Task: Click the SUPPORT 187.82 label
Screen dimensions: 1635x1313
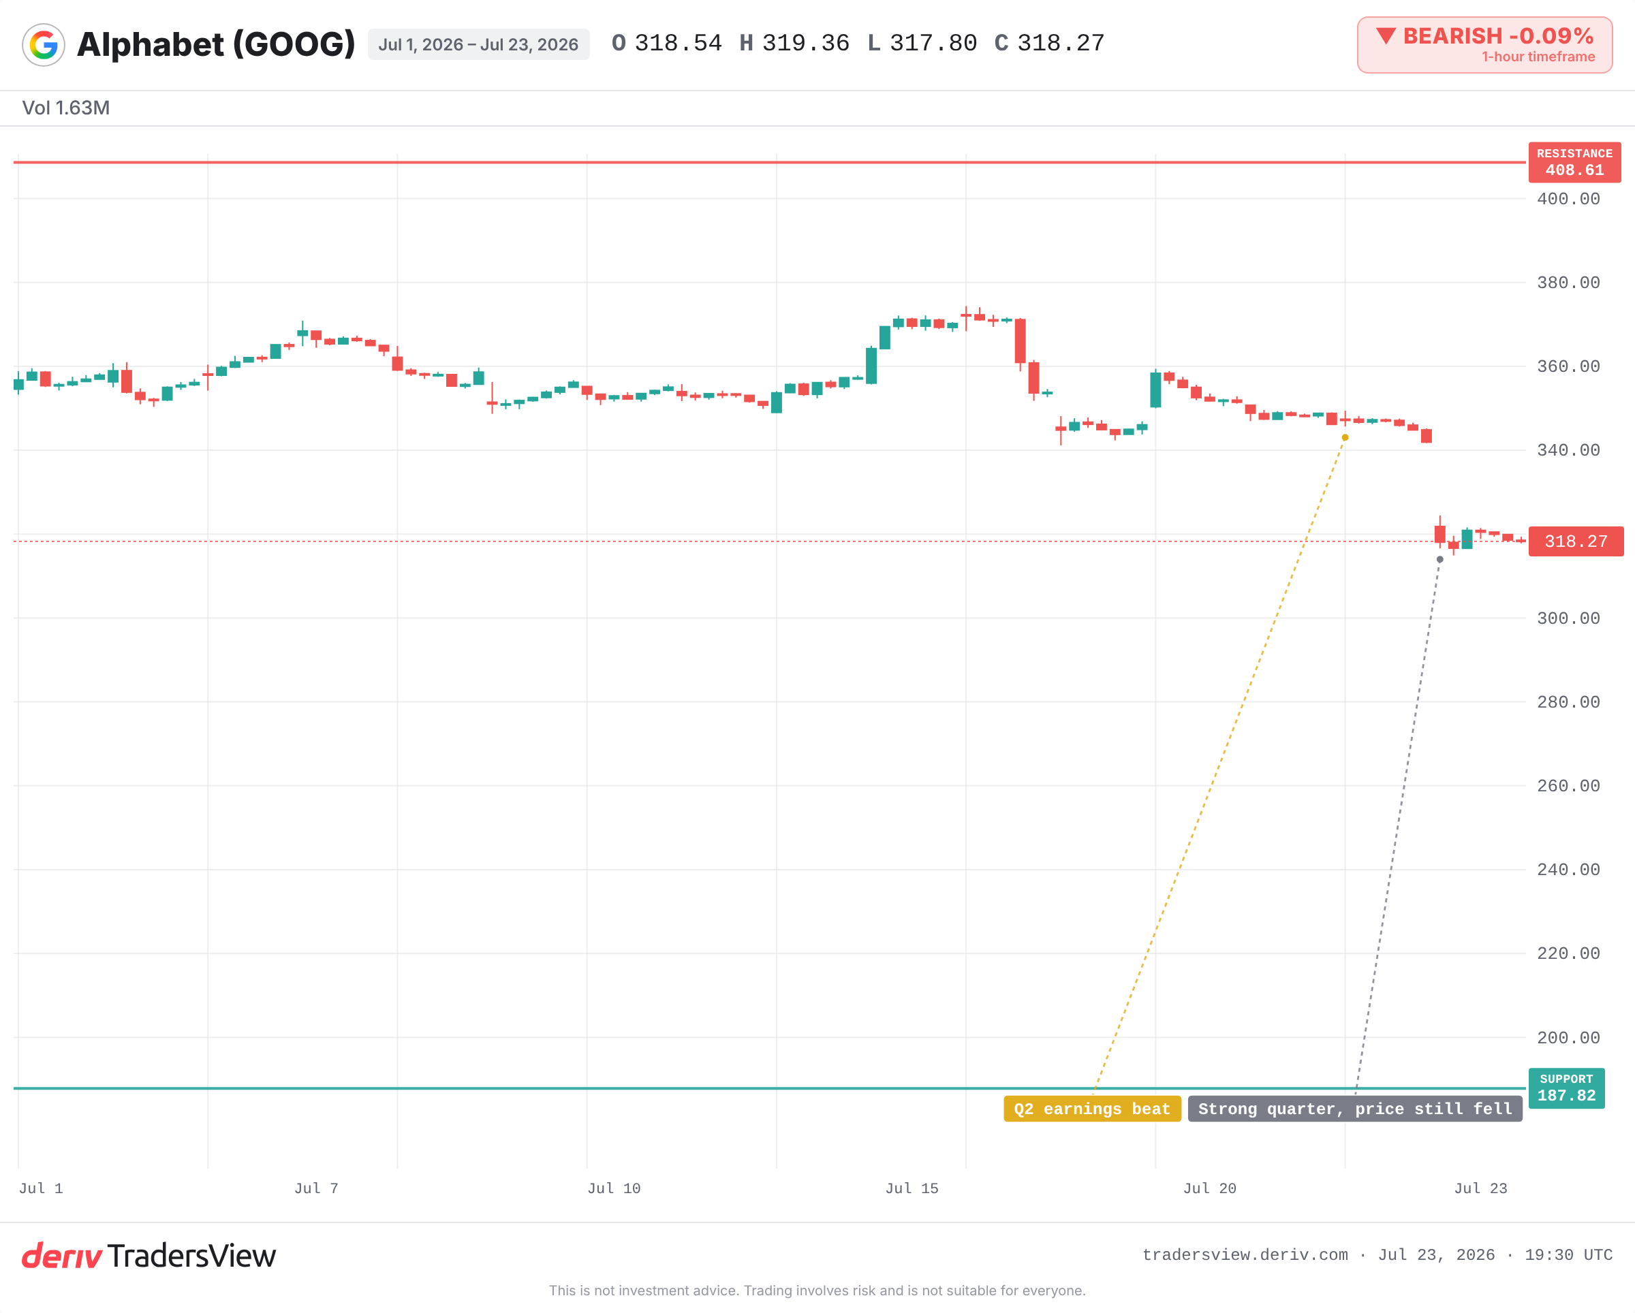Action: [1566, 1088]
